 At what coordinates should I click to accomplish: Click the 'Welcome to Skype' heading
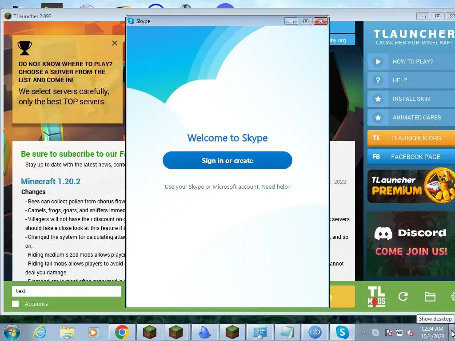click(227, 138)
